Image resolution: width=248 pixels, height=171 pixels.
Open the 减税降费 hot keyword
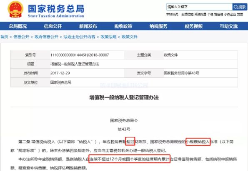200,15
